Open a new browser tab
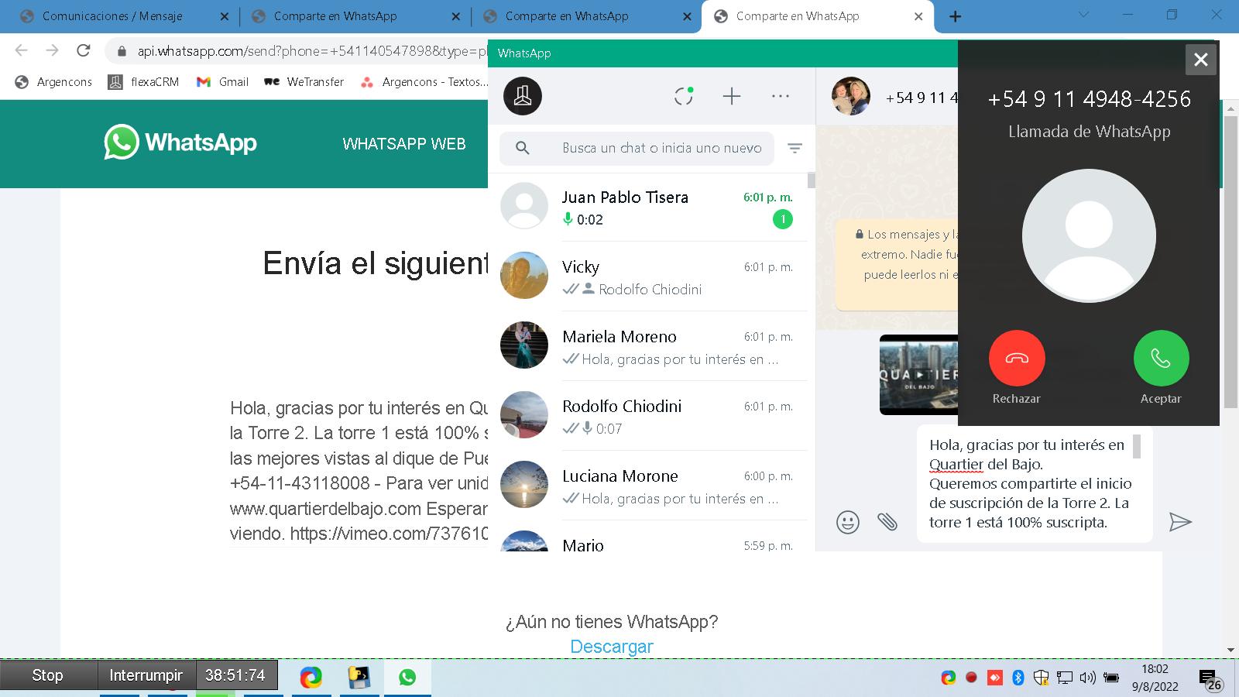Image resolution: width=1239 pixels, height=697 pixels. coord(956,16)
